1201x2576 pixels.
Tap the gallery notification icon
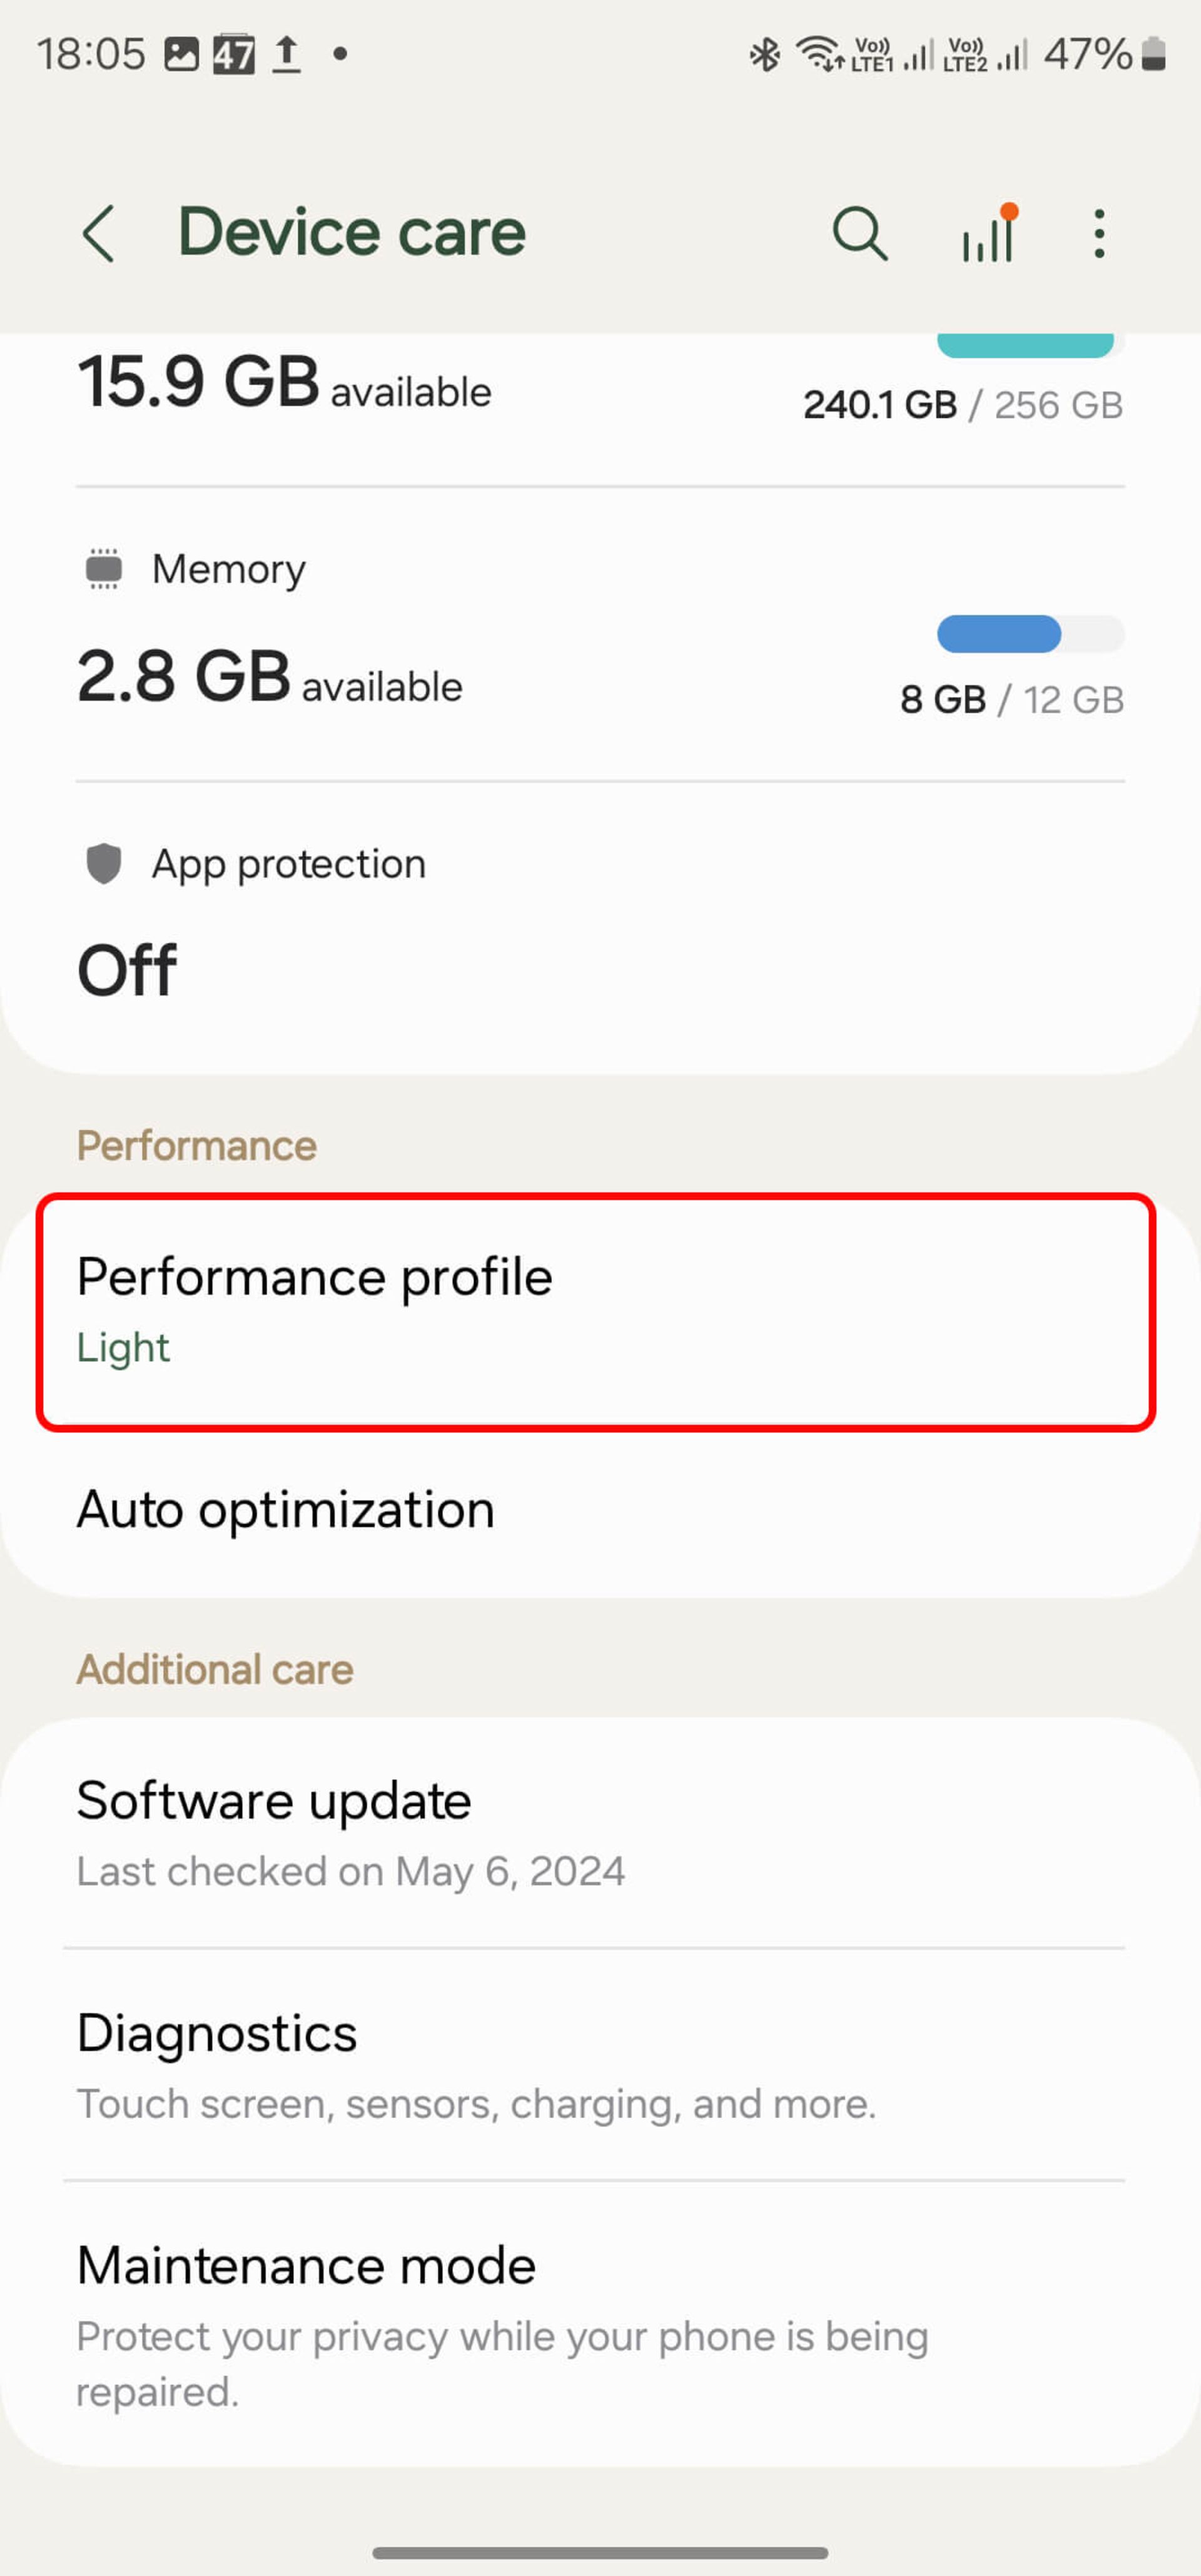click(x=181, y=54)
